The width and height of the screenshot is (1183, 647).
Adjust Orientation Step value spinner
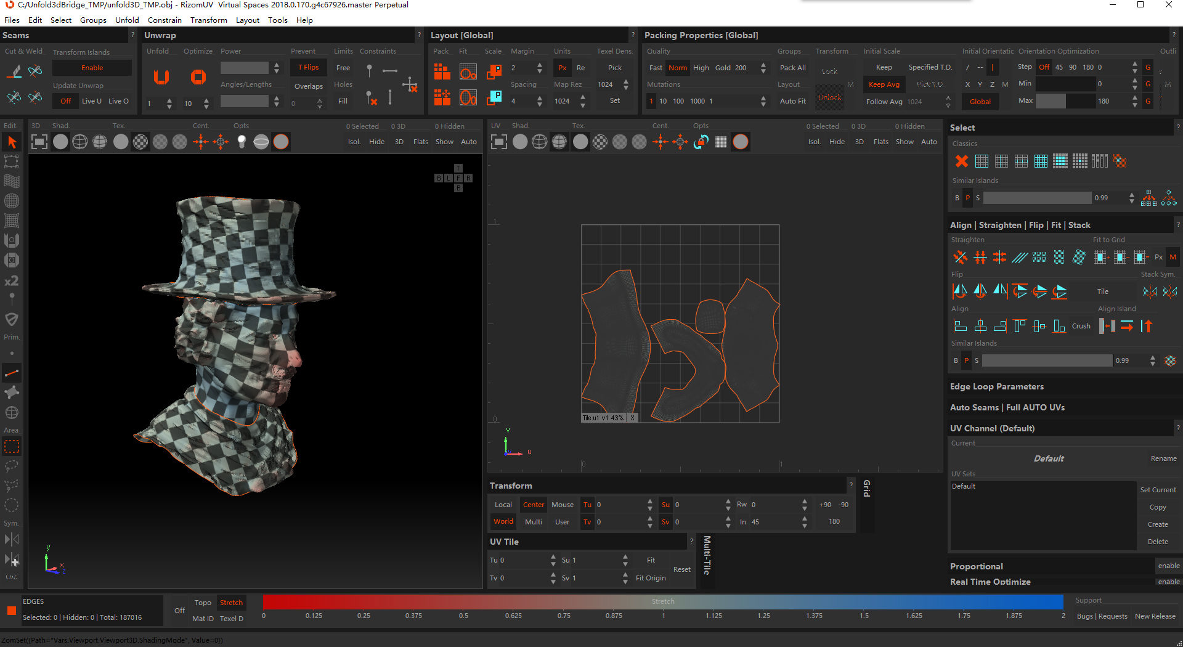click(1134, 67)
